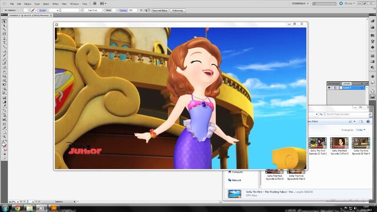Toggle visibility eye of Layer 1

[x=329, y=88]
